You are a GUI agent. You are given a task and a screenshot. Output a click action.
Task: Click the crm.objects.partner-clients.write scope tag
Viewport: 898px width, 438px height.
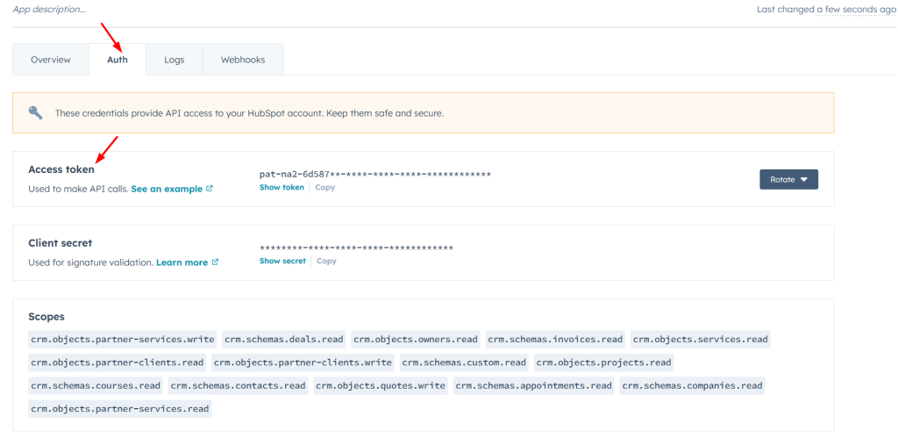click(x=303, y=363)
